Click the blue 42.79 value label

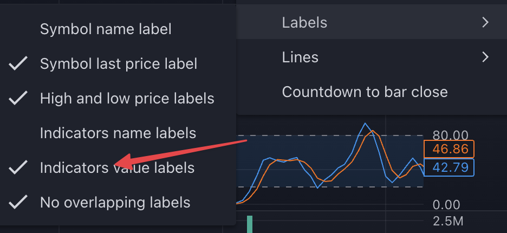point(448,167)
